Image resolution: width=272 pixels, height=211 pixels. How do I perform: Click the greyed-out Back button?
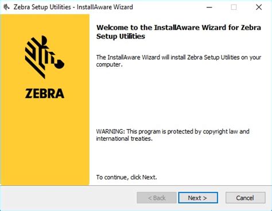157,198
